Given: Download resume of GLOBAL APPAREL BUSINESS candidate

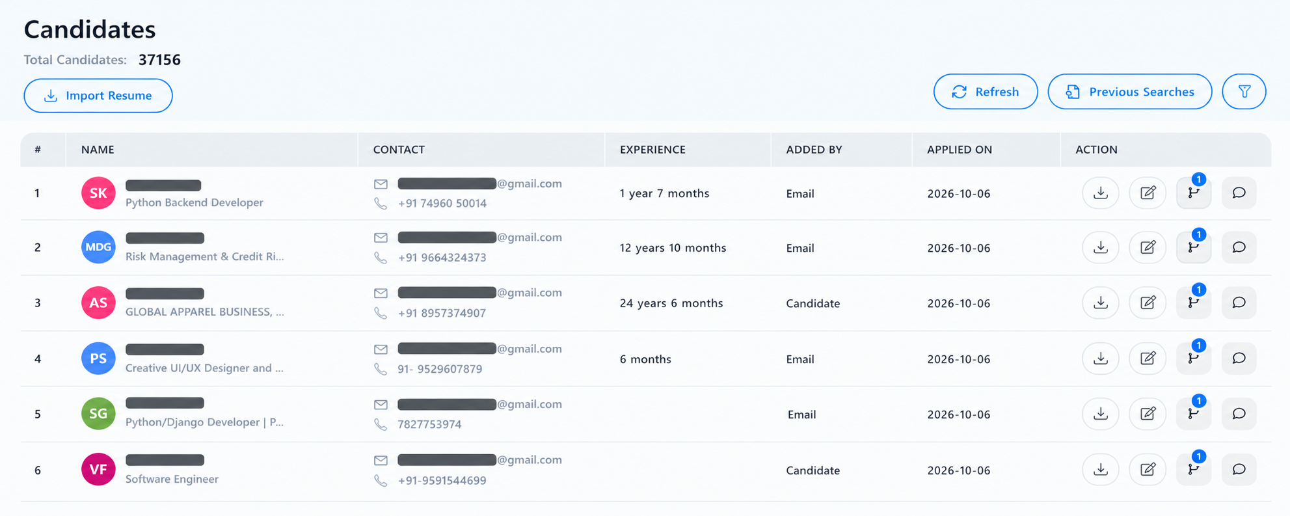Looking at the screenshot, I should (x=1101, y=303).
